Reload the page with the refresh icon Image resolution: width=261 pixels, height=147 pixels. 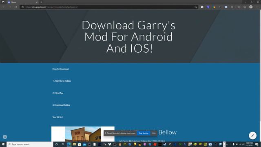click(15, 7)
